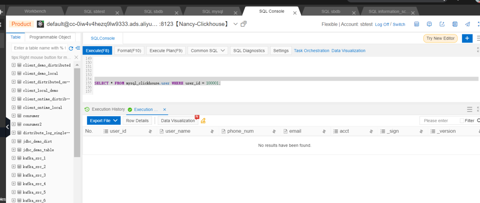Sort by user_name column
Viewport: 480px width, 203px height.
212,131
